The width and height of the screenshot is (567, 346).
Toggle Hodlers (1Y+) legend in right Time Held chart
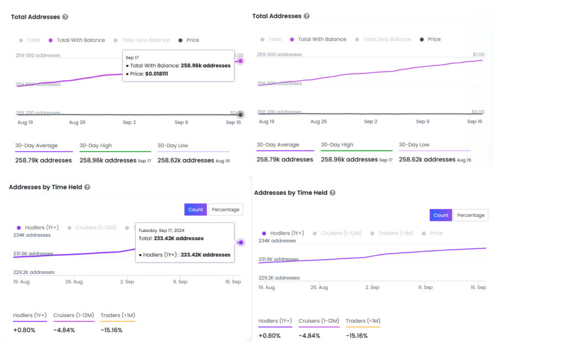point(283,233)
